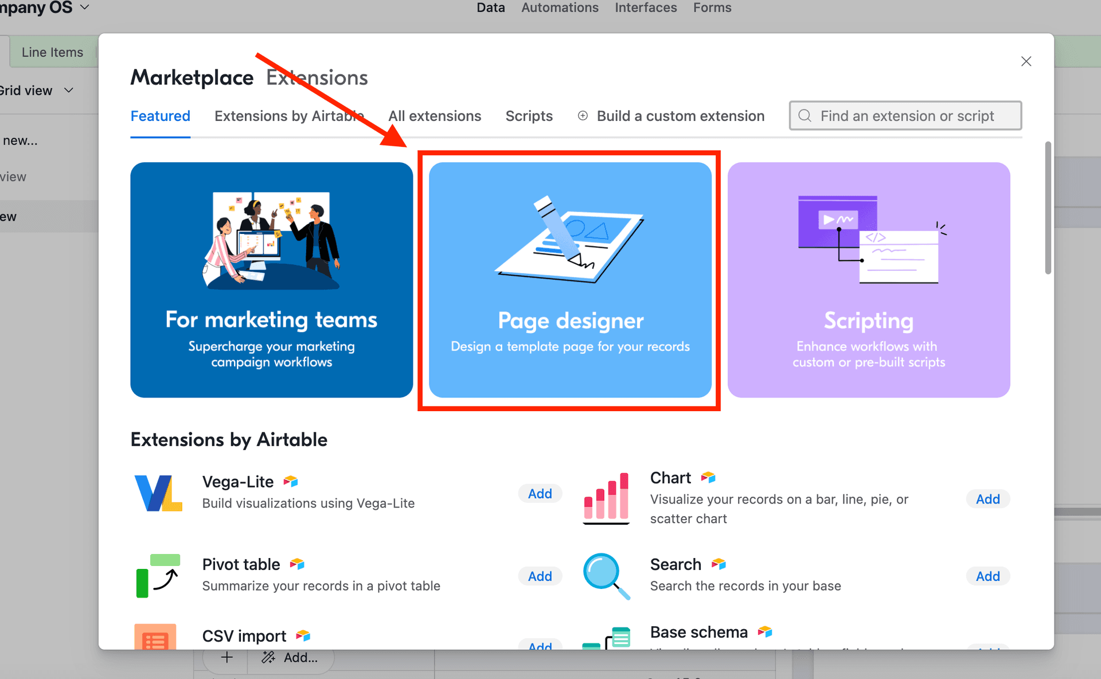
Task: Close the Marketplace dialog
Action: click(1026, 61)
